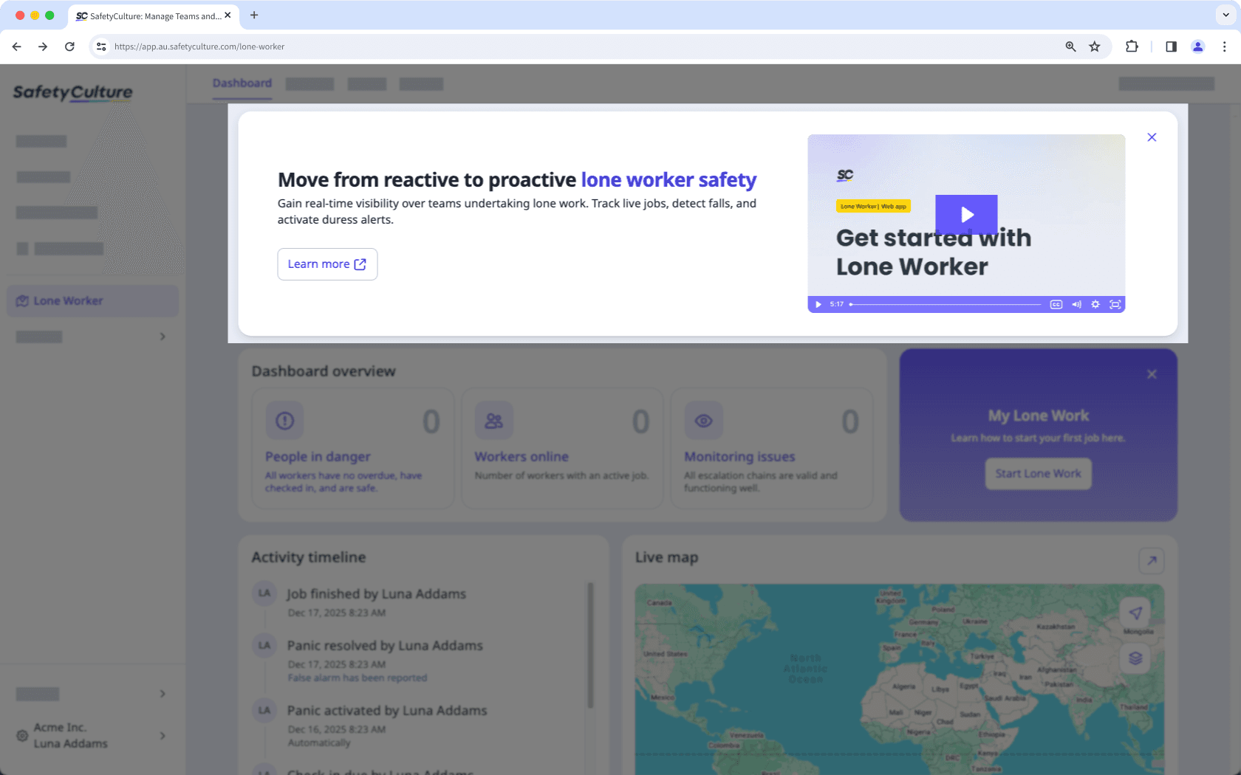The height and width of the screenshot is (775, 1241).
Task: Go forward in browser history
Action: coord(43,46)
